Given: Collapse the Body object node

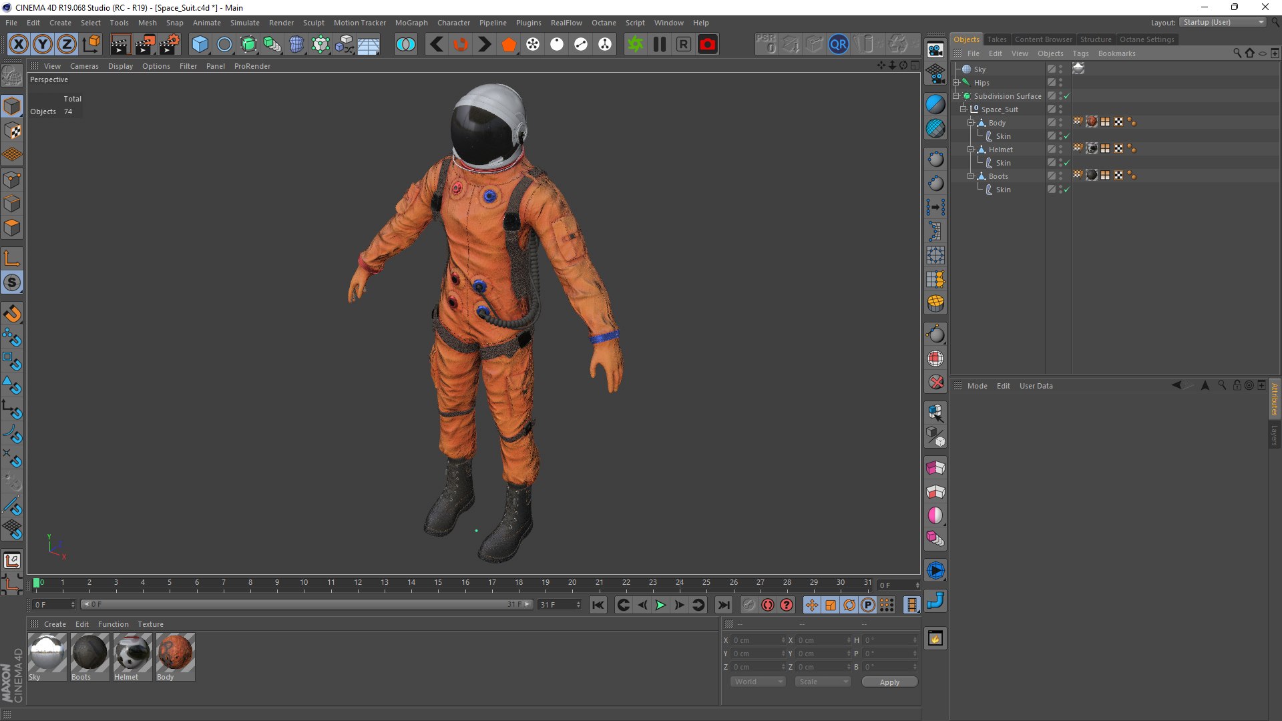Looking at the screenshot, I should [x=971, y=123].
